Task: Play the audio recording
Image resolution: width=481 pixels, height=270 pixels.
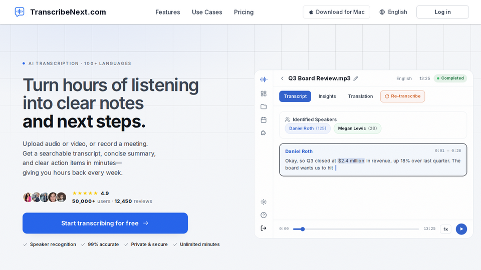Action: (461, 229)
